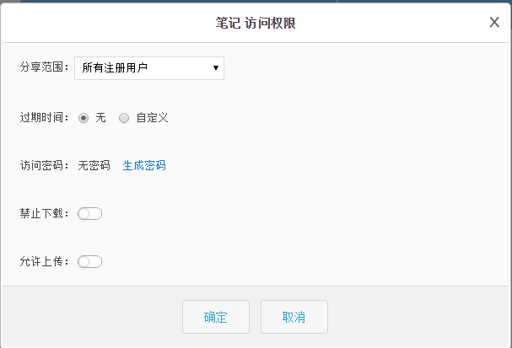Screen dimensions: 512x348
Task: Enable the 禁止下载 toggle switch
Action: [x=89, y=214]
